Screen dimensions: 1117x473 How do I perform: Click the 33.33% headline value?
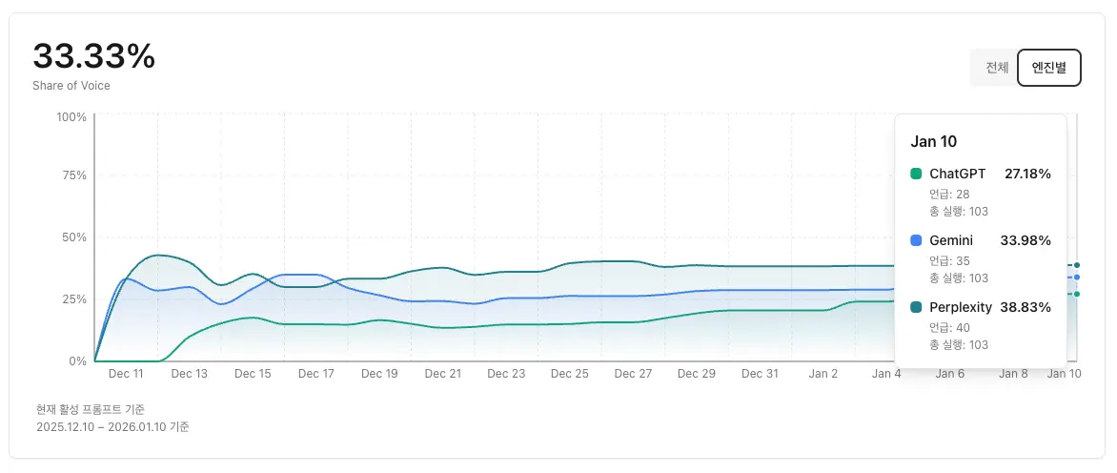pos(93,56)
